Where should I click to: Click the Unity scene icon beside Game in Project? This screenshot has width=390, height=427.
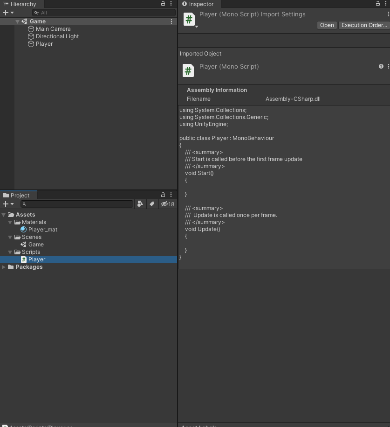point(24,245)
